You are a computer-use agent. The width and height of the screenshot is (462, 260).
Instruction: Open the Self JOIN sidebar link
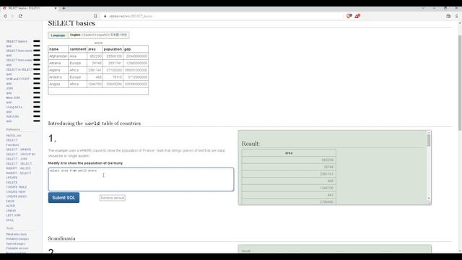(12, 116)
